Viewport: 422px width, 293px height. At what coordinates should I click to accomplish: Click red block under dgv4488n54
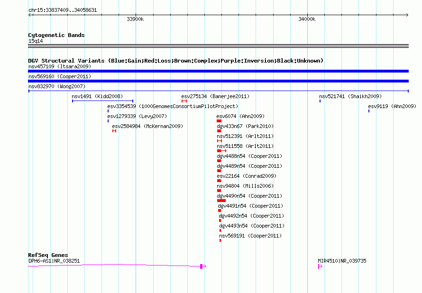point(219,161)
